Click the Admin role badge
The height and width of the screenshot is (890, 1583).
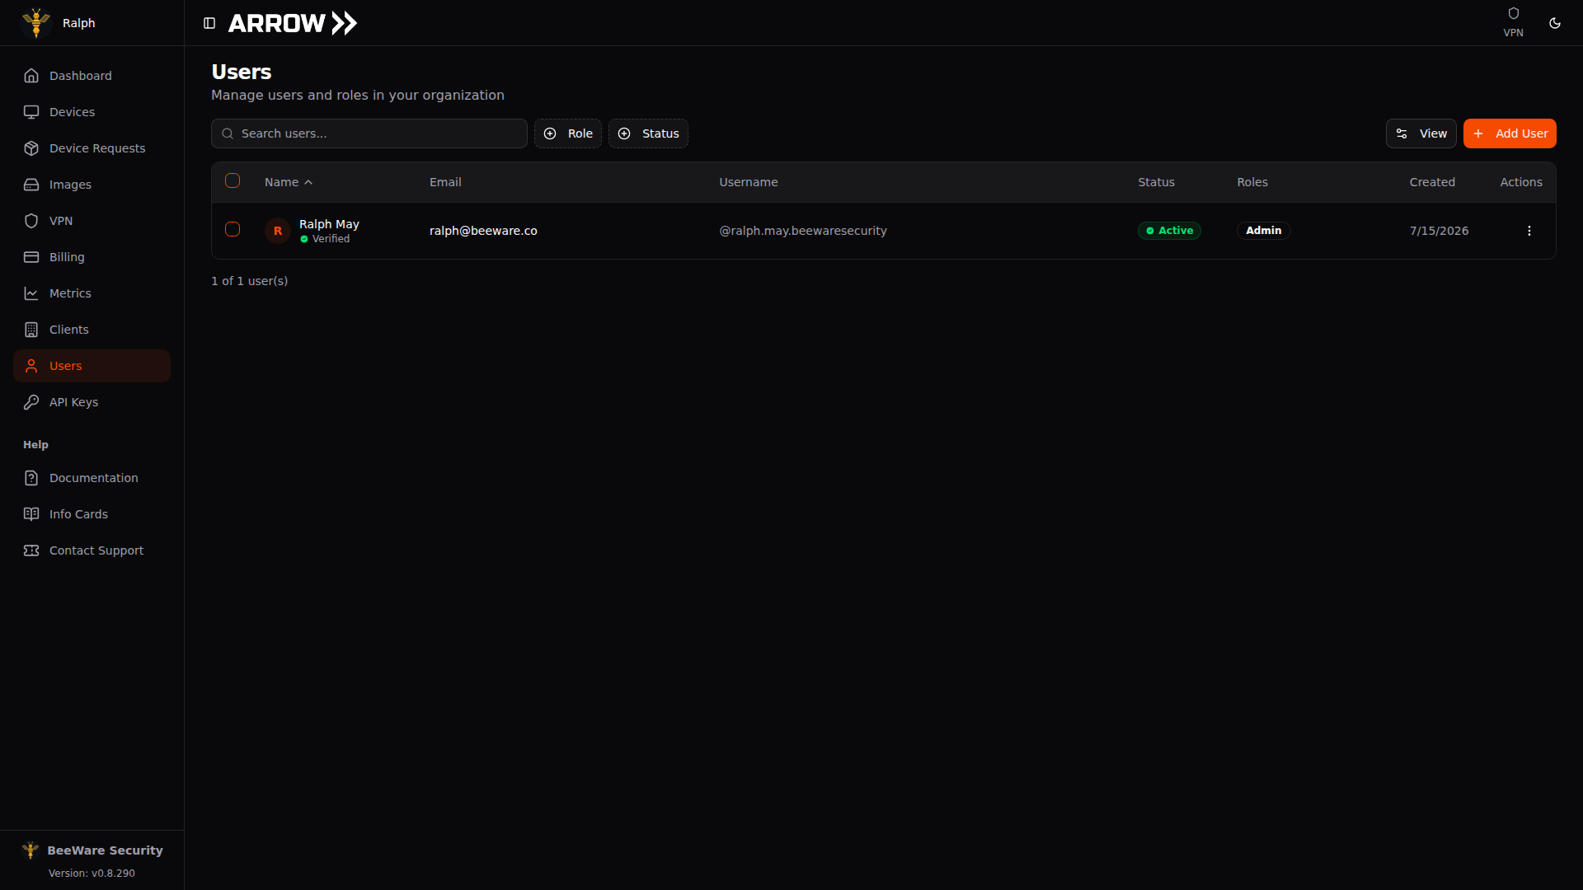tap(1263, 231)
